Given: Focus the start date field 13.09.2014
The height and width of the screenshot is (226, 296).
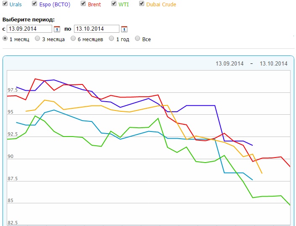Looking at the screenshot, I should click(x=29, y=29).
